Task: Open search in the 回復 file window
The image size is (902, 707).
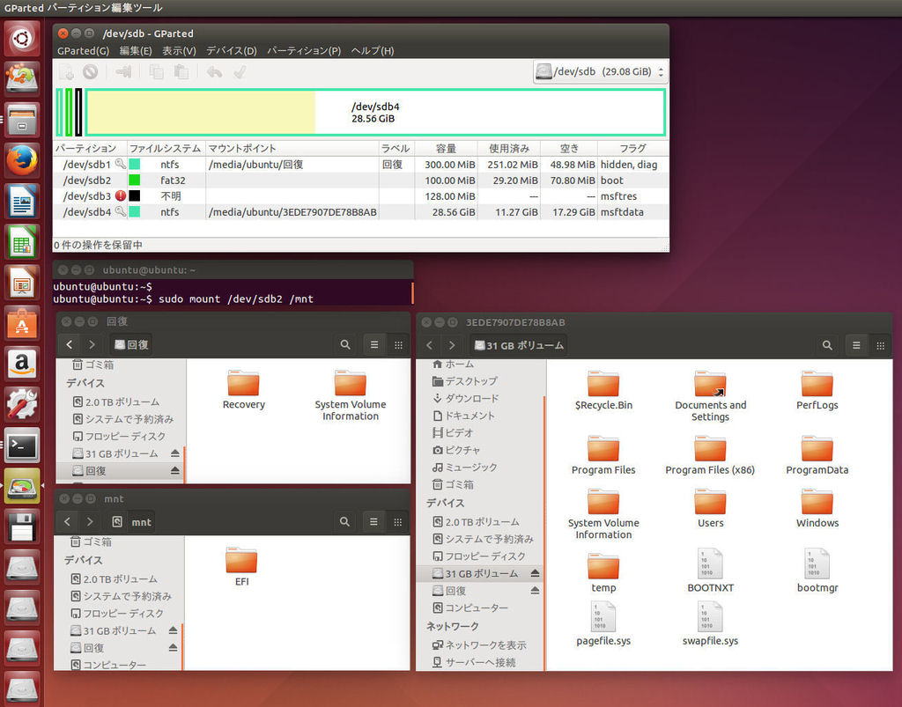Action: coord(345,344)
